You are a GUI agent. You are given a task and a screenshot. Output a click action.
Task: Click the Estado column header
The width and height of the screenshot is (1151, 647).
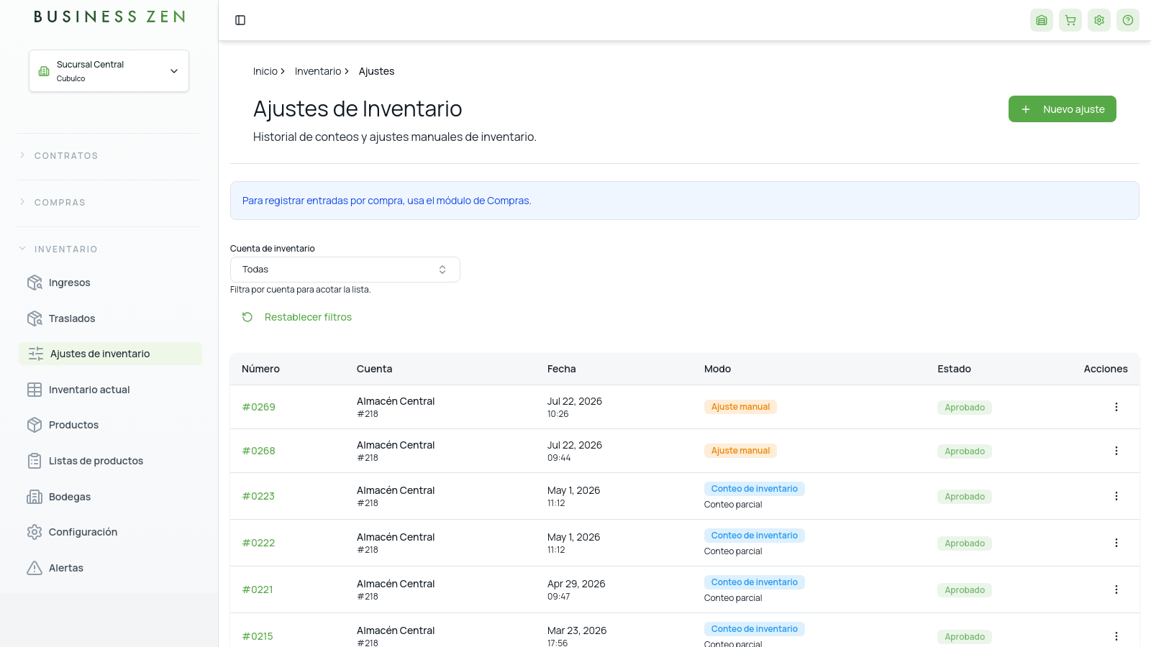tap(954, 369)
